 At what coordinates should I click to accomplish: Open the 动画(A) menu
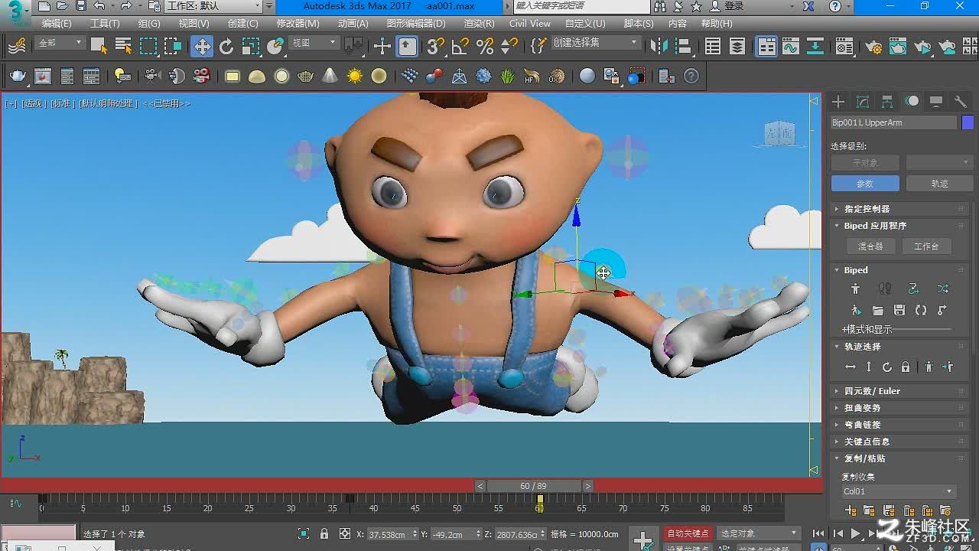tap(353, 24)
